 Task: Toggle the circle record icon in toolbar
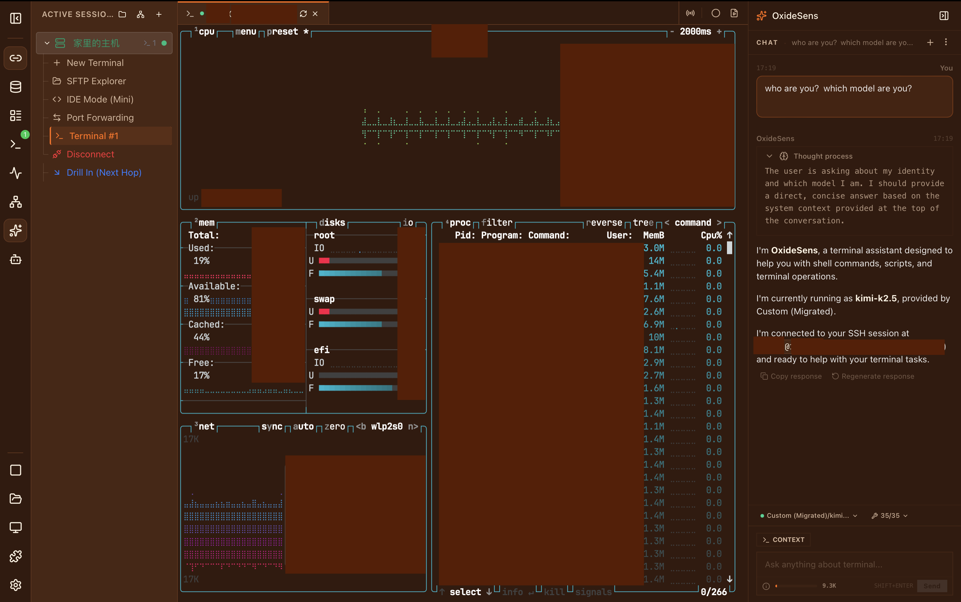(716, 13)
